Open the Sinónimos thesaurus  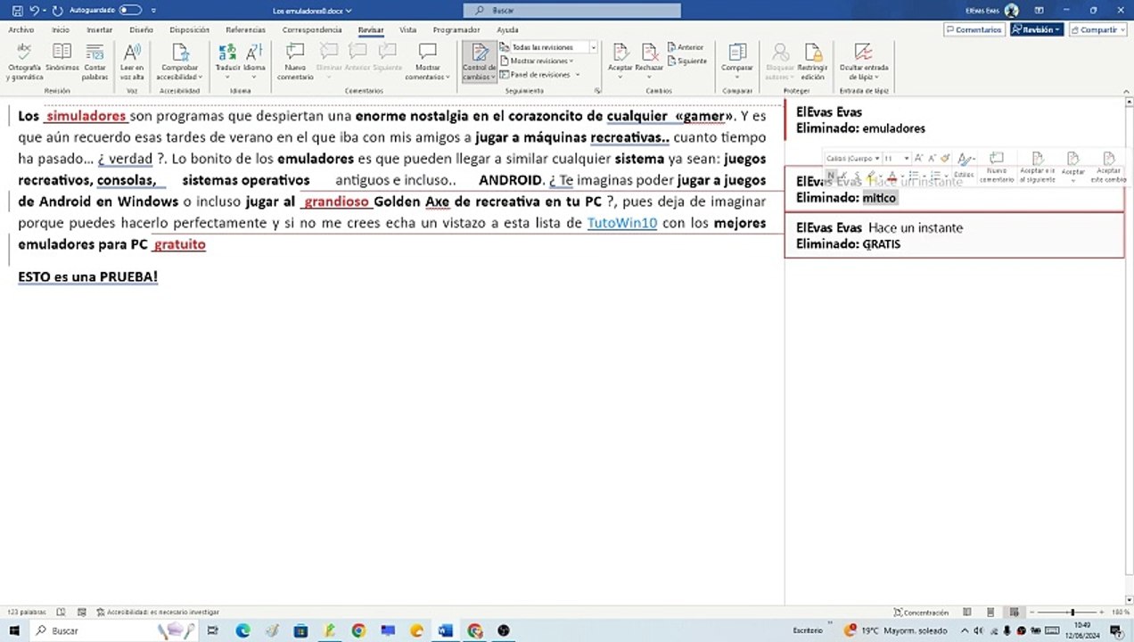[x=62, y=57]
